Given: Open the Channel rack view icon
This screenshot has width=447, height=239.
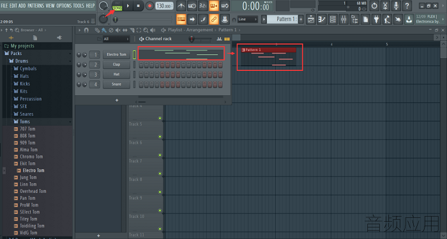Looking at the screenshot, I should pos(333,19).
